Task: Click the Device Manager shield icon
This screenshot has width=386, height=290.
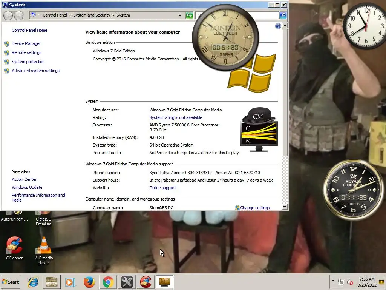Action: (7, 44)
